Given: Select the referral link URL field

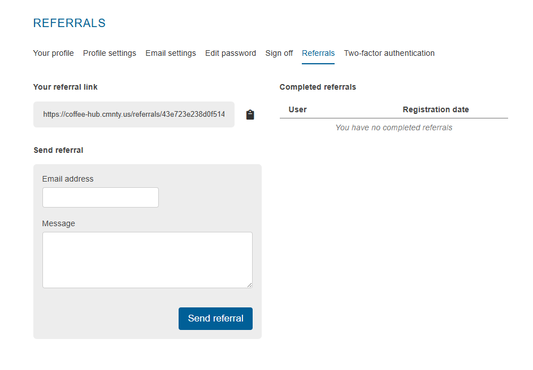Looking at the screenshot, I should (134, 114).
